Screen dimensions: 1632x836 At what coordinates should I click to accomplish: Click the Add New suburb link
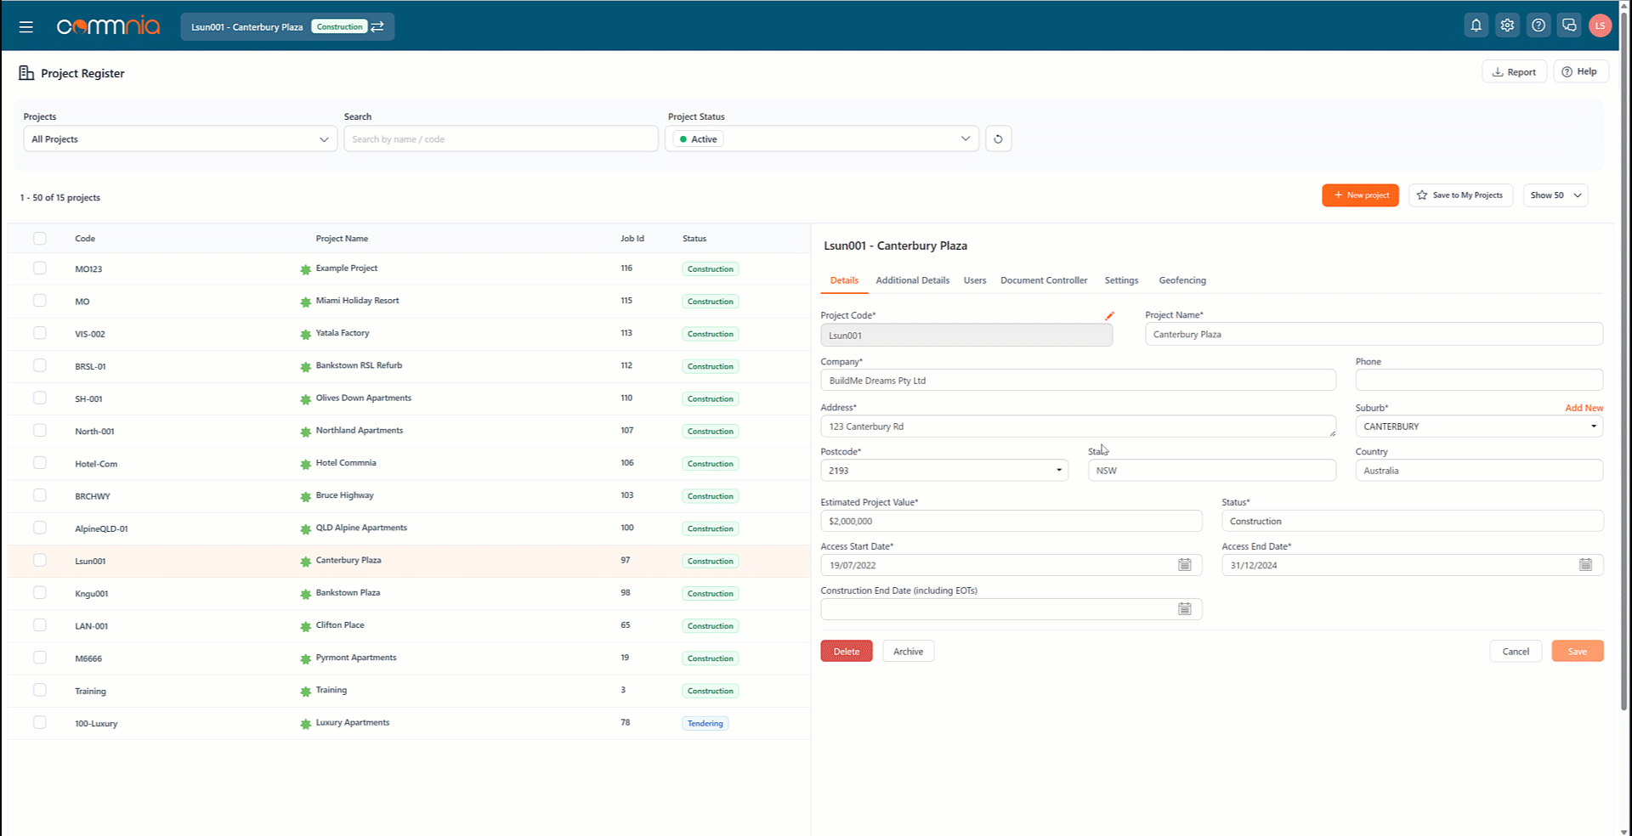click(1584, 408)
